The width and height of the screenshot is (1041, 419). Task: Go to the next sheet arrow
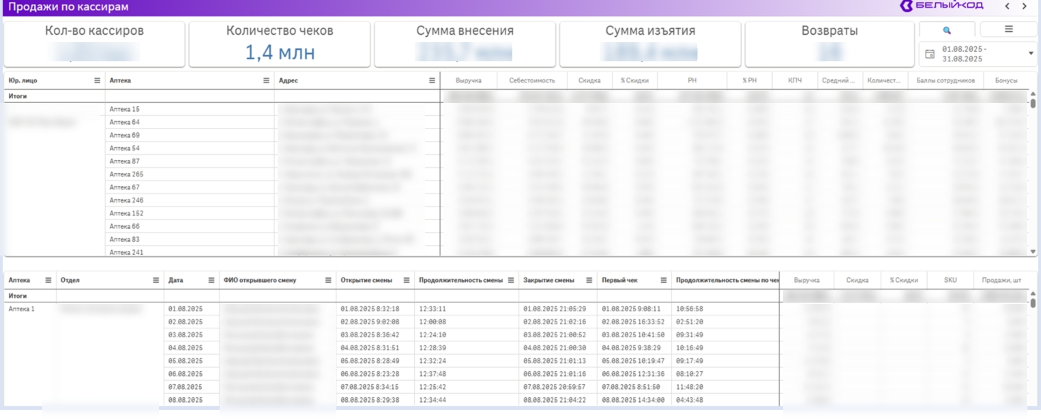1025,6
